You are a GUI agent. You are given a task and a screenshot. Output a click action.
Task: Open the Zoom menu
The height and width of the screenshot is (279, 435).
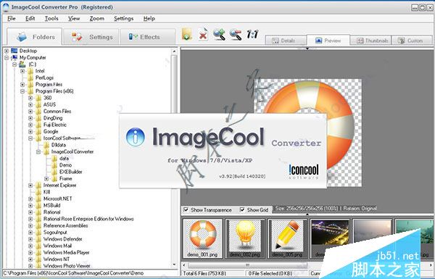tap(97, 19)
